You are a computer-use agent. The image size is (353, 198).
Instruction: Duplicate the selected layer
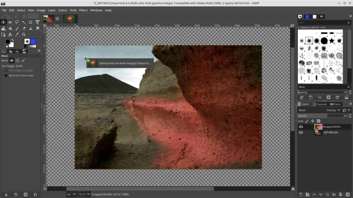pos(327,195)
